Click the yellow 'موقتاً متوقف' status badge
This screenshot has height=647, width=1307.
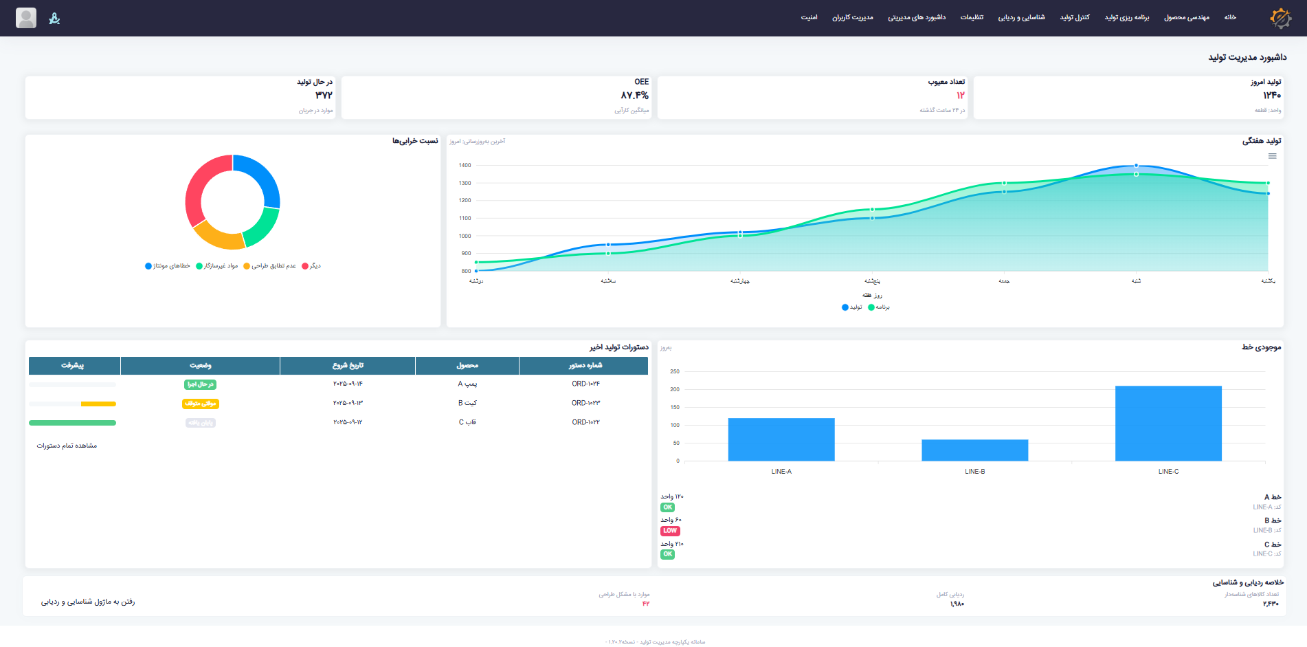tap(200, 404)
